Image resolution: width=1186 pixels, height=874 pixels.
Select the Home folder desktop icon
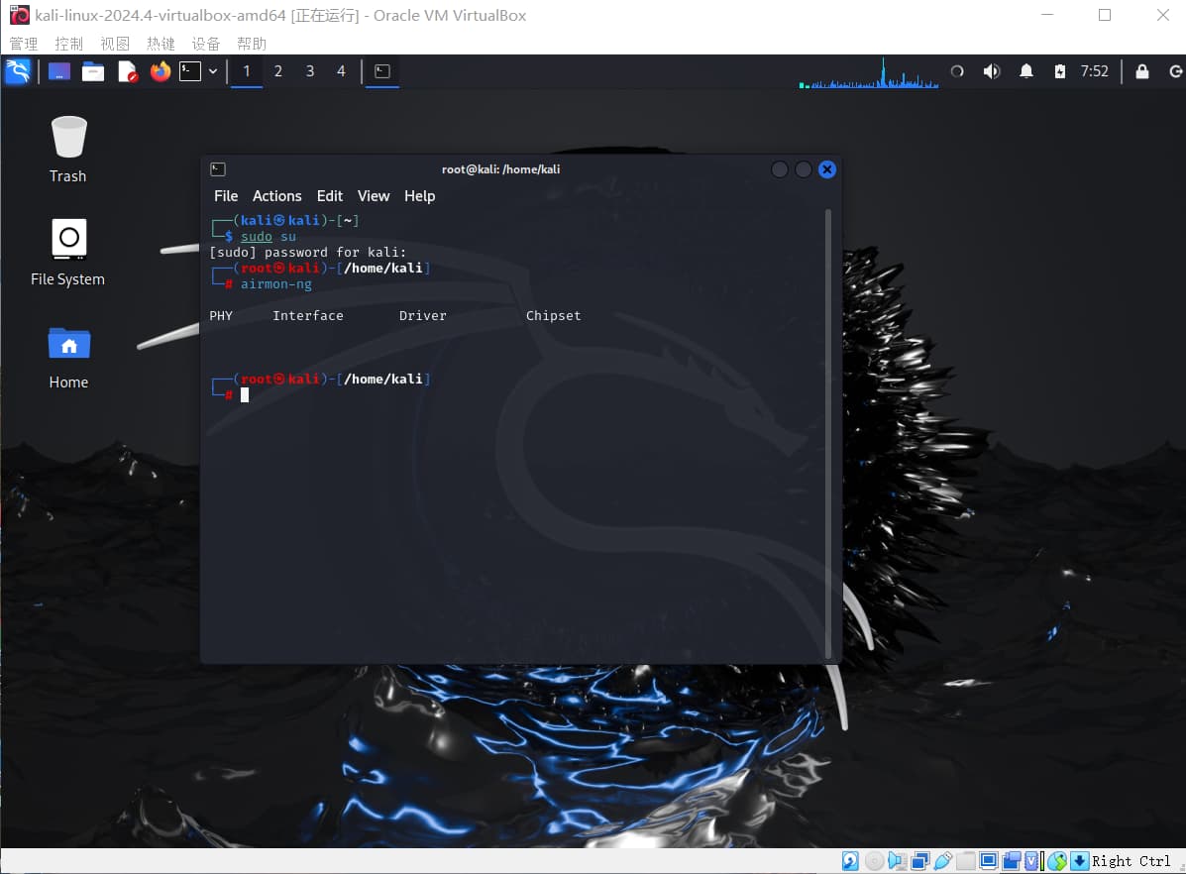(68, 357)
